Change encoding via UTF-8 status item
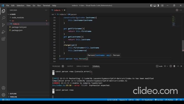The width and height of the screenshot is (184, 104). click(131, 100)
